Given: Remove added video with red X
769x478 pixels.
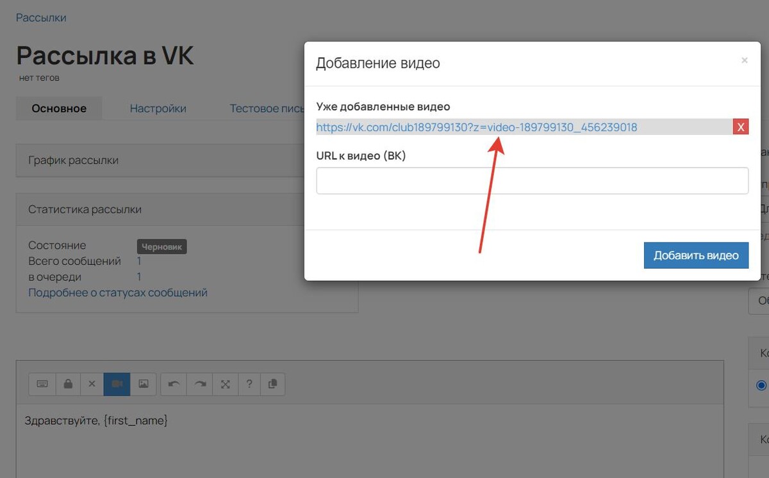Looking at the screenshot, I should click(x=741, y=127).
